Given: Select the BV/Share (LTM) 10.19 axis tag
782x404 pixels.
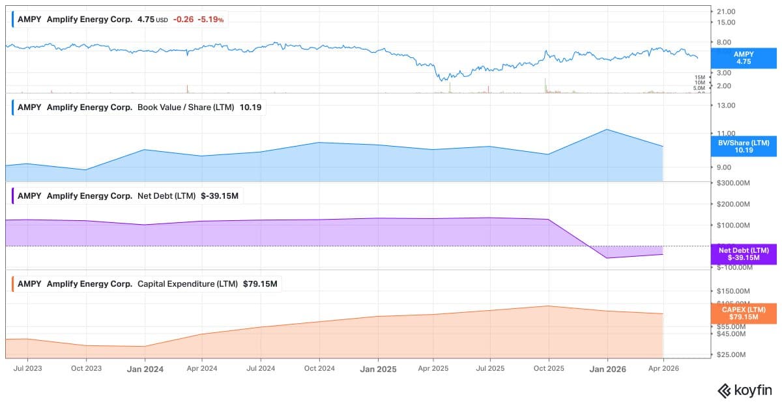Looking at the screenshot, I should pyautogui.click(x=743, y=147).
